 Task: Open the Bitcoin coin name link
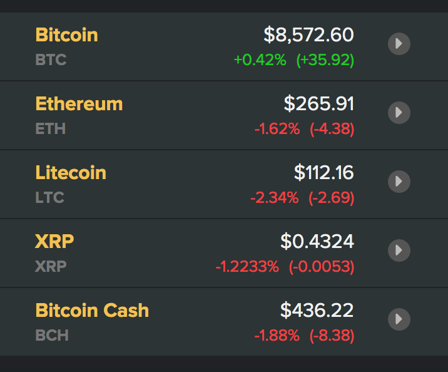(66, 35)
